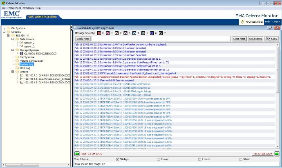Select the OSM Log tree item

[25, 68]
